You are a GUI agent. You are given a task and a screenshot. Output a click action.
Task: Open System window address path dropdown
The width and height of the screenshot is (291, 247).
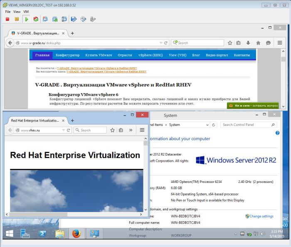click(x=207, y=125)
